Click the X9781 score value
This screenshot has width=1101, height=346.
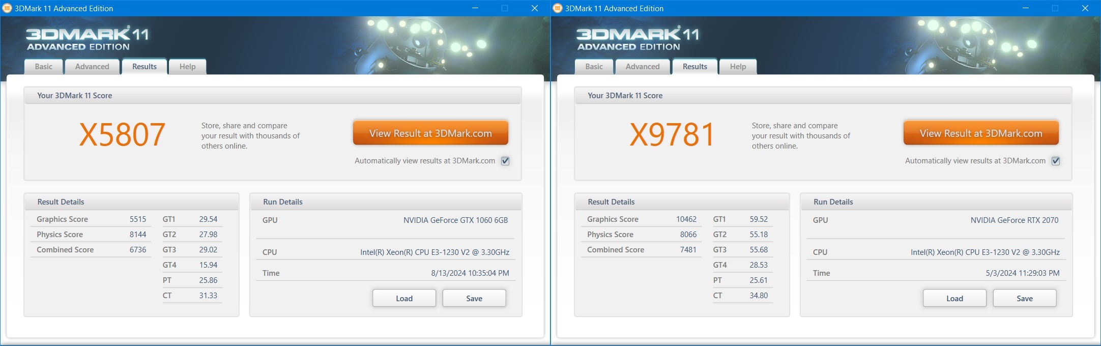[x=673, y=135]
